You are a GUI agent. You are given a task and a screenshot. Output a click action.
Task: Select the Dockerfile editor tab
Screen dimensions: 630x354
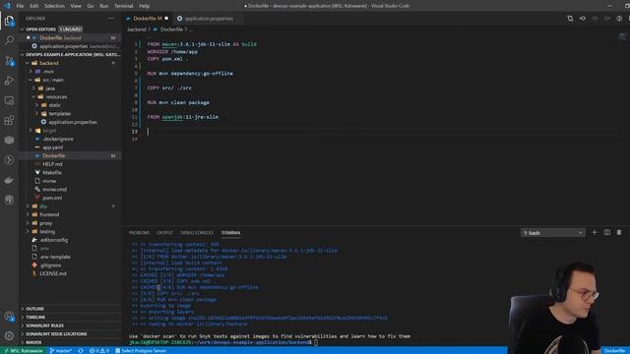click(147, 19)
